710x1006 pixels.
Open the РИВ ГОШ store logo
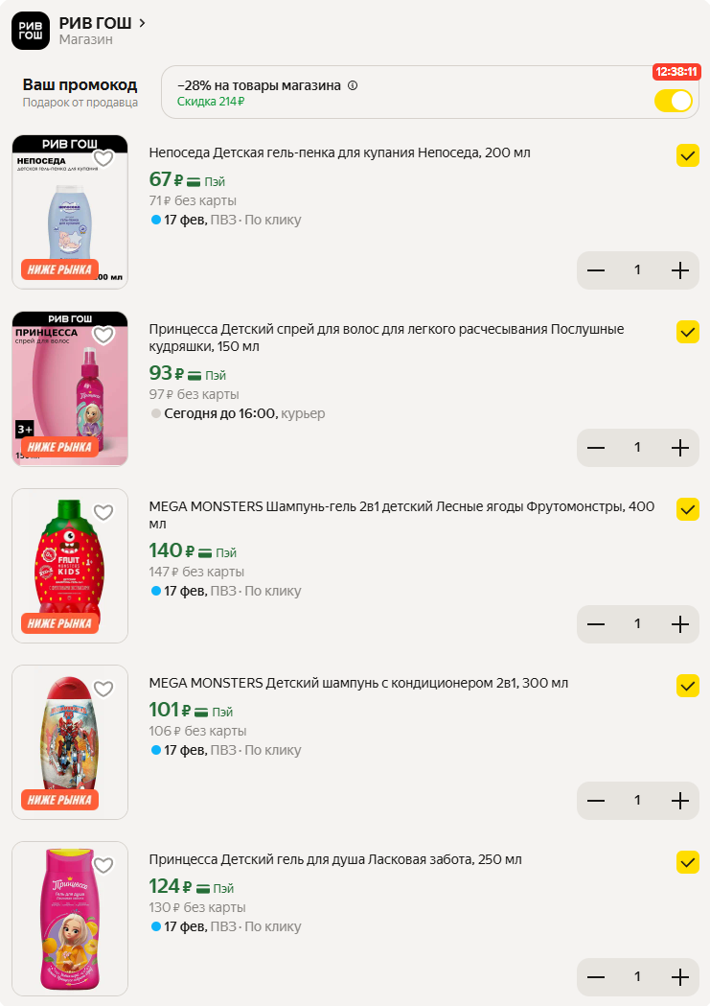click(x=30, y=31)
